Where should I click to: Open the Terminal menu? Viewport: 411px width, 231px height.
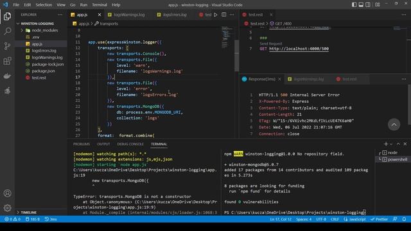pyautogui.click(x=100, y=4)
